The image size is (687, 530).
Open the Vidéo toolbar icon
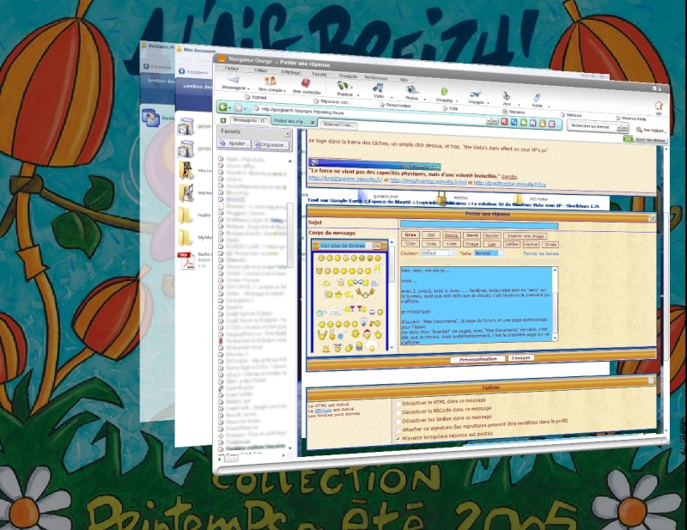coord(378,88)
